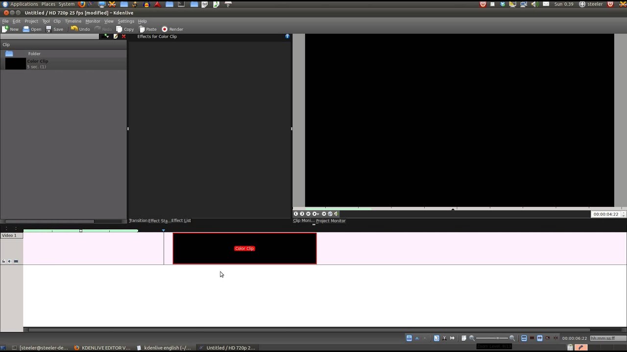Open the Settings menu

tap(126, 21)
